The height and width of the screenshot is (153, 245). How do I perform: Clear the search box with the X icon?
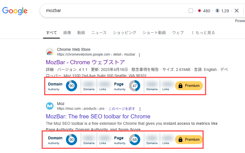[x=237, y=11]
